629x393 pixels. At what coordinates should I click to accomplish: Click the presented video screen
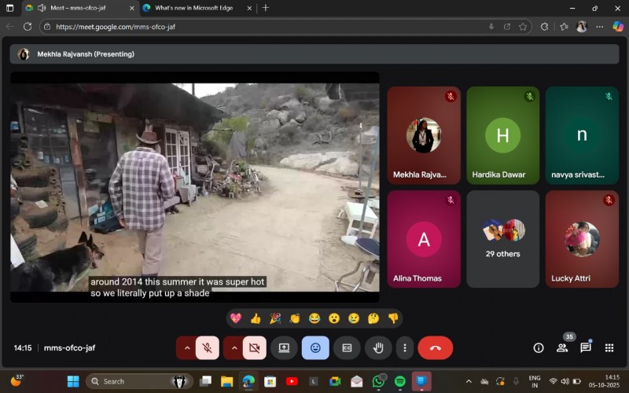pos(194,187)
